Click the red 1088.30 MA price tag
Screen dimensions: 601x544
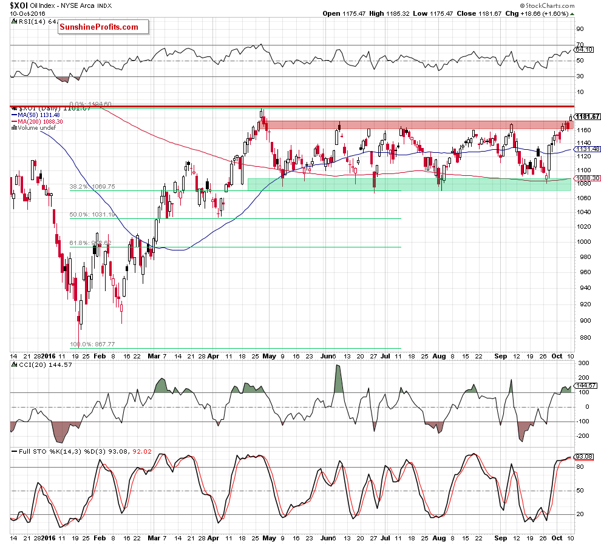(587, 178)
